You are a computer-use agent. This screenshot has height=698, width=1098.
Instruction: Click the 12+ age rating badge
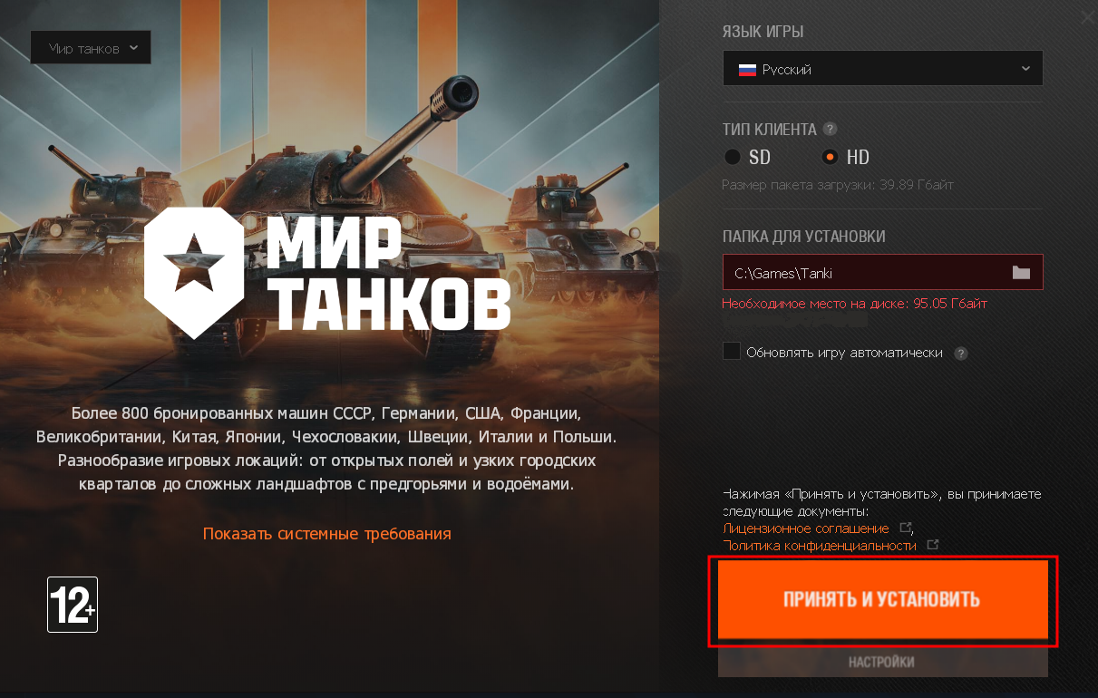(73, 605)
